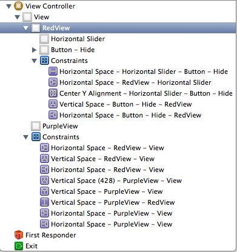The image size is (237, 252).
Task: Select Vertical Space - PurpleView - View without value
Action: [x=107, y=191]
